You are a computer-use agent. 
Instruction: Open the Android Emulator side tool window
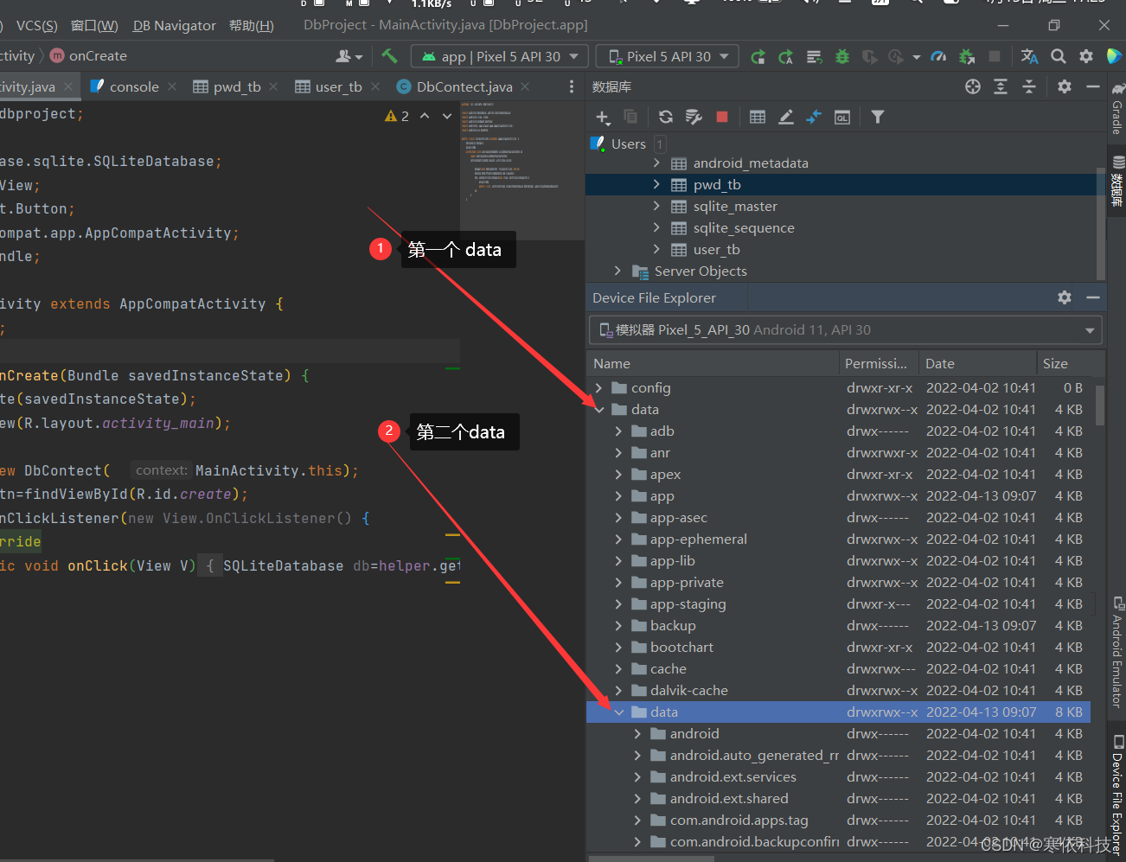point(1117,652)
